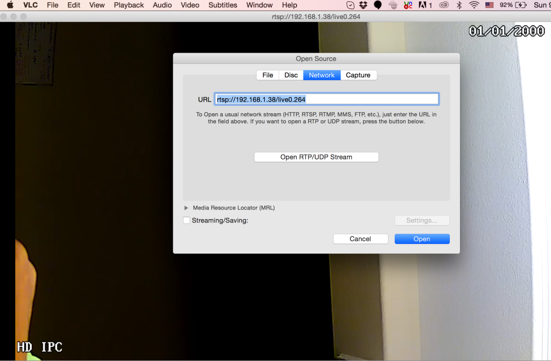Open the Apple menu
Image resolution: width=551 pixels, height=361 pixels.
(x=10, y=5)
